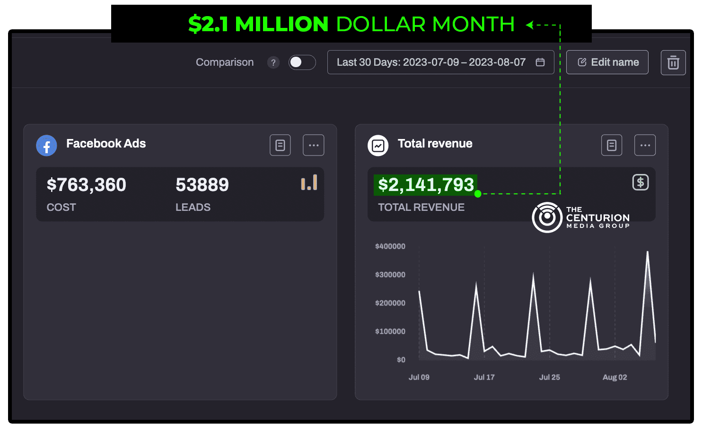Open notes icon on Total revenue card
Image resolution: width=702 pixels, height=434 pixels.
pyautogui.click(x=612, y=145)
